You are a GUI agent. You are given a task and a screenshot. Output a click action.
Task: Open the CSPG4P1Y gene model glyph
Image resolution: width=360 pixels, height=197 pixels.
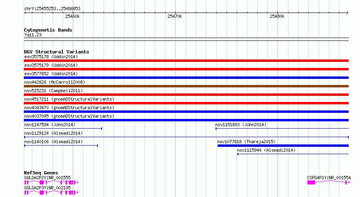tap(328, 182)
